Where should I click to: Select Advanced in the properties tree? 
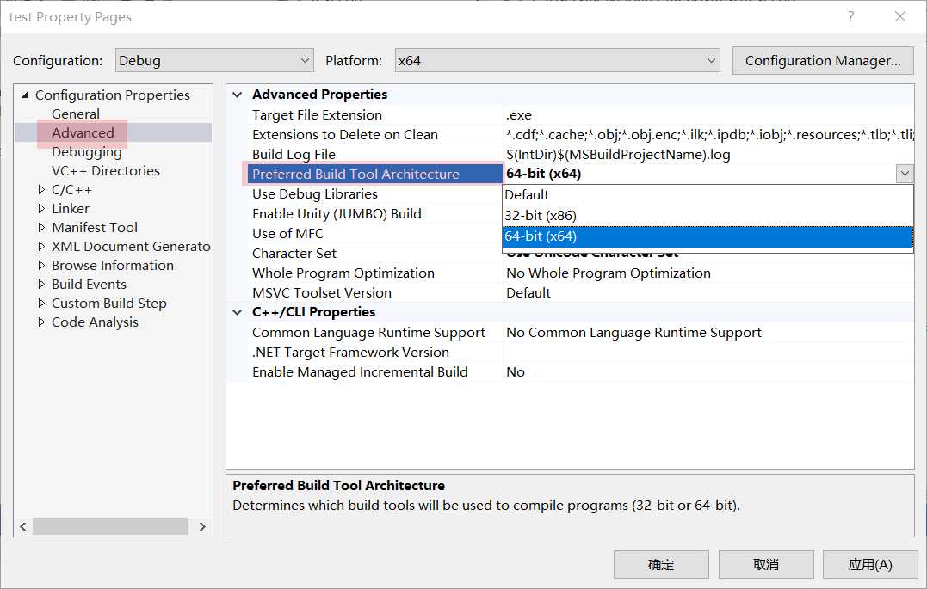pyautogui.click(x=83, y=132)
